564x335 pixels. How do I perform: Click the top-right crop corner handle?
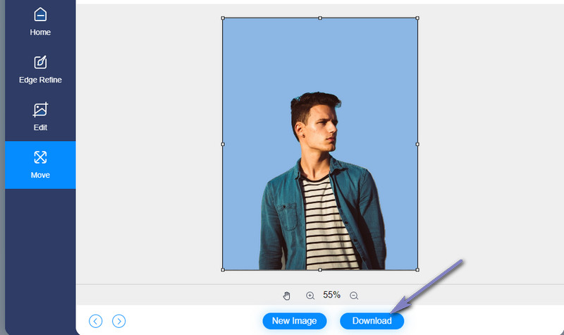417,18
